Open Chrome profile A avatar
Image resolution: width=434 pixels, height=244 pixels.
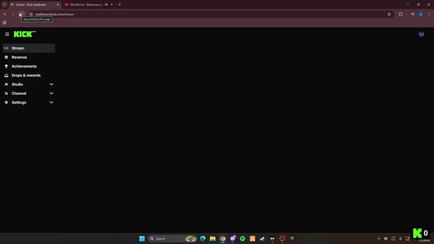coord(421,14)
